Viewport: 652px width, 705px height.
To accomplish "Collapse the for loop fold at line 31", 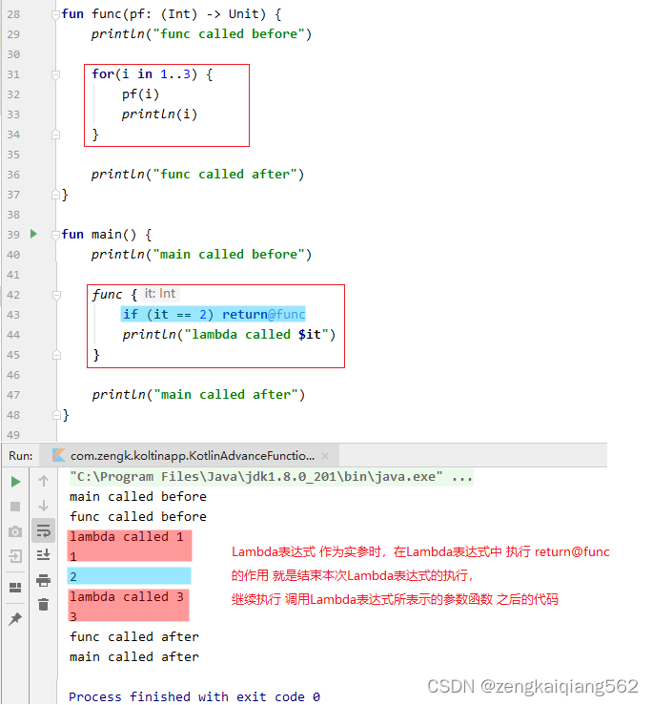I will pos(55,74).
